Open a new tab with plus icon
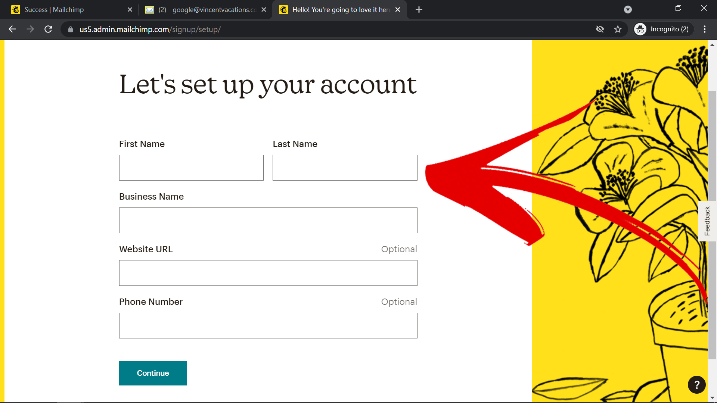Image resolution: width=717 pixels, height=403 pixels. pyautogui.click(x=419, y=10)
